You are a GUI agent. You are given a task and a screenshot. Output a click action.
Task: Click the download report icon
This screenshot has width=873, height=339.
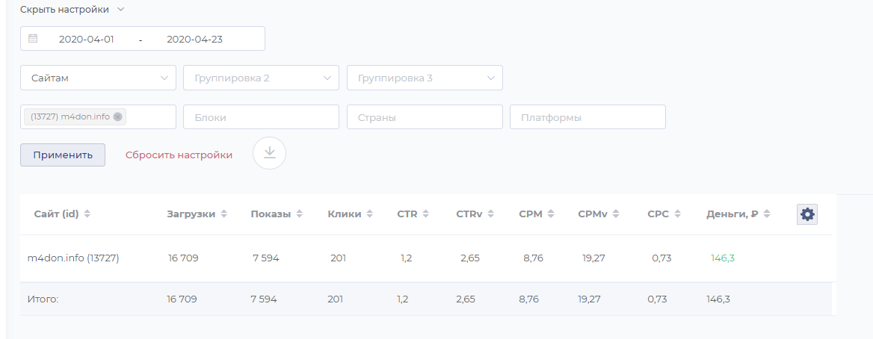(x=270, y=153)
